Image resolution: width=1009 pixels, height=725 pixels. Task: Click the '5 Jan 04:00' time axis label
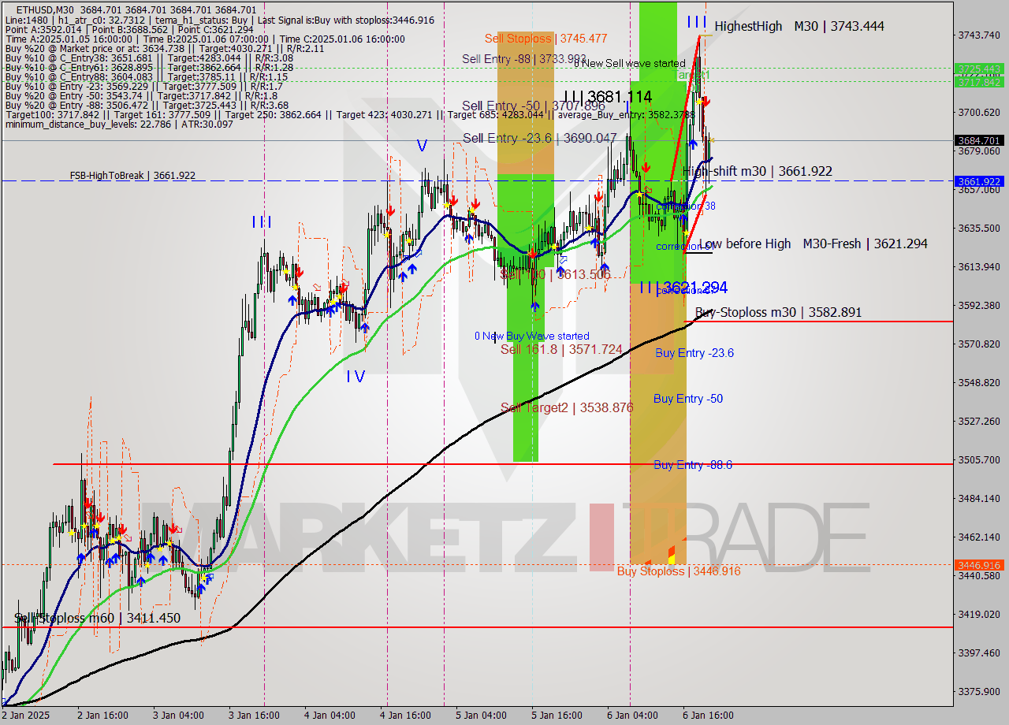481,716
